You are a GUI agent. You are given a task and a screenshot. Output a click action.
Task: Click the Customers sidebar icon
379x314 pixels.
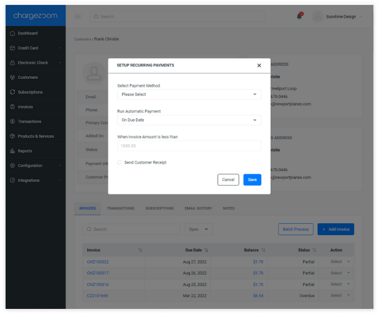tap(12, 77)
